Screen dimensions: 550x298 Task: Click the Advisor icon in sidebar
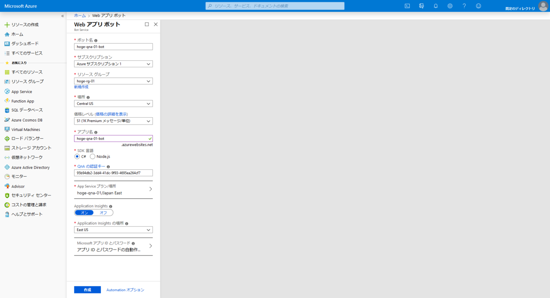click(x=7, y=186)
